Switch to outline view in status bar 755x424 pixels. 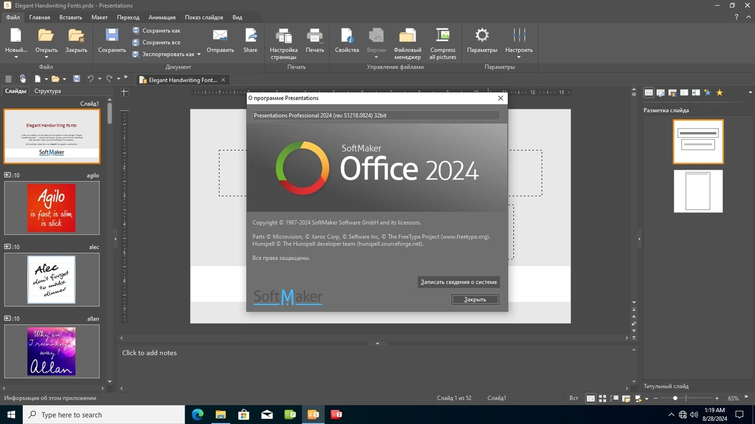[x=614, y=398]
